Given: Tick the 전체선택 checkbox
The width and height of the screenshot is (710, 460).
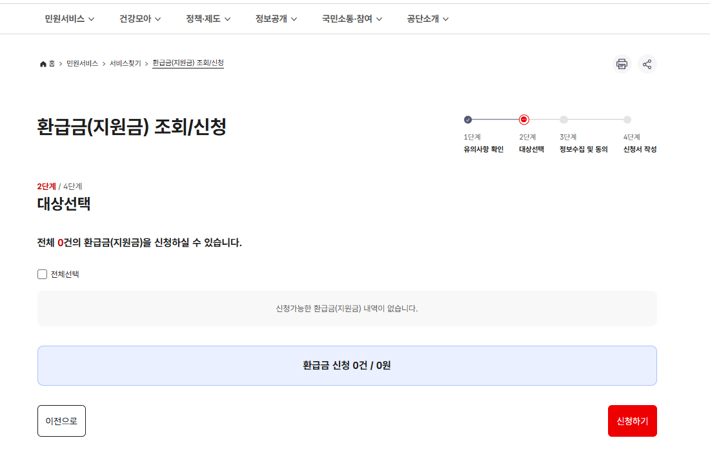Looking at the screenshot, I should 42,274.
